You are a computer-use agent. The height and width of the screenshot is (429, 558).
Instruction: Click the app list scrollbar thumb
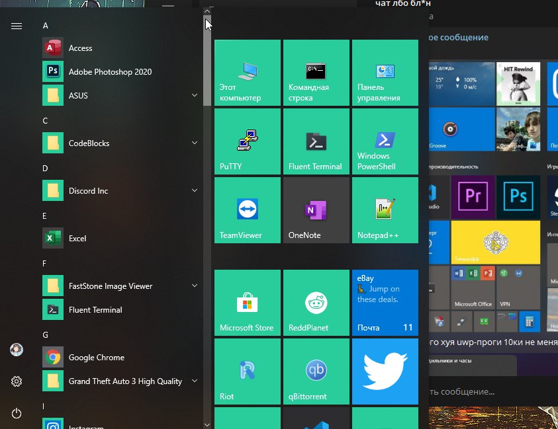(207, 60)
